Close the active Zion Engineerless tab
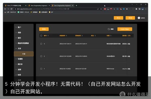Viewport: 151px width, 99px height. [x=73, y=6]
